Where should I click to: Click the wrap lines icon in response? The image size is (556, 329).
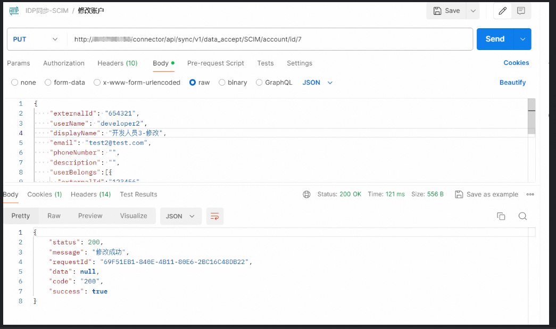[x=215, y=216]
